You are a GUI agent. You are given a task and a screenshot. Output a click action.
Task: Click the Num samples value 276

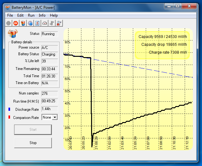pyautogui.click(x=50, y=94)
